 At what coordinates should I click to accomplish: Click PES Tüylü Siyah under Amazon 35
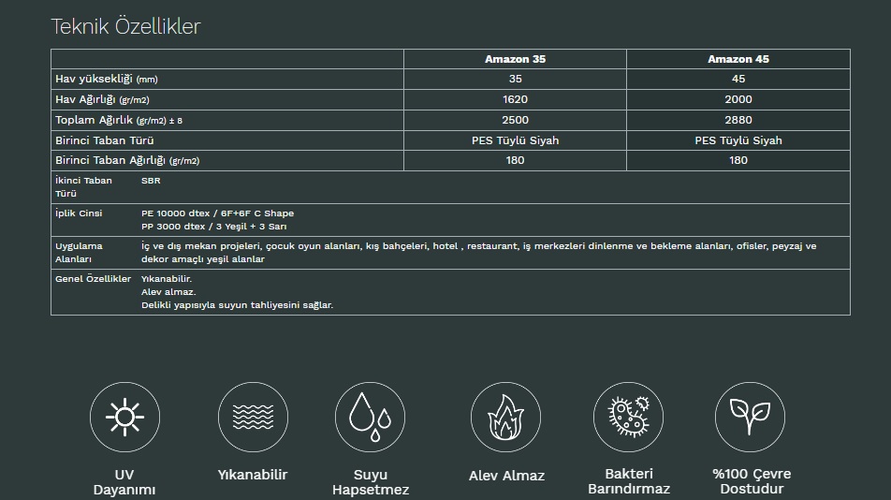(x=515, y=140)
